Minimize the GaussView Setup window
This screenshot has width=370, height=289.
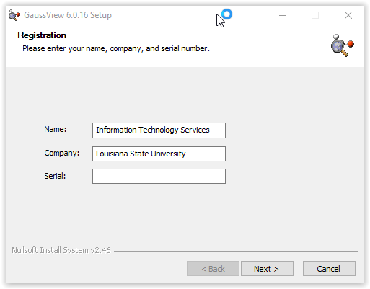coord(283,15)
